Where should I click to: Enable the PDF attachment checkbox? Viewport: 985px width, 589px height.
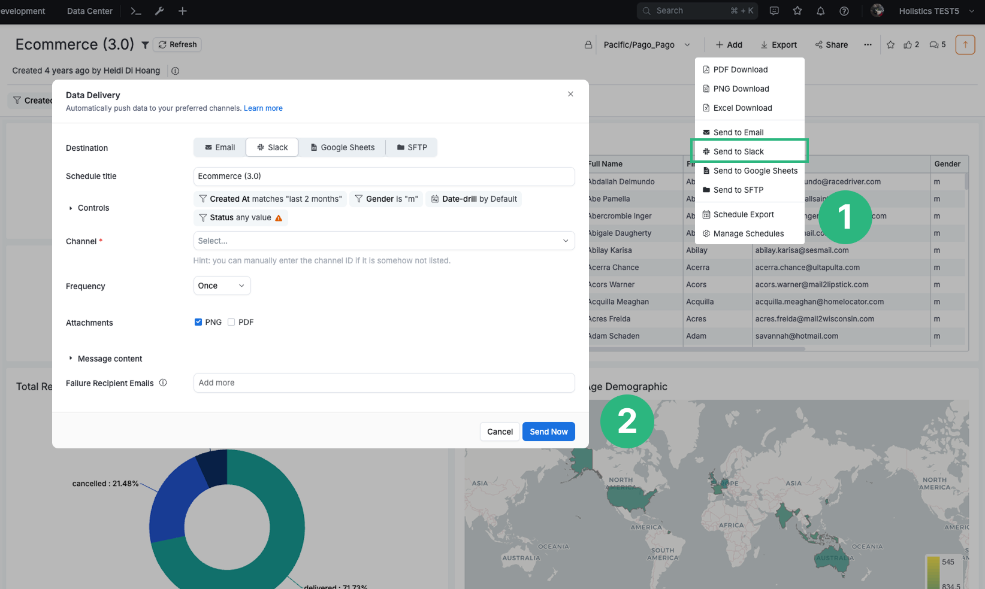pos(231,322)
